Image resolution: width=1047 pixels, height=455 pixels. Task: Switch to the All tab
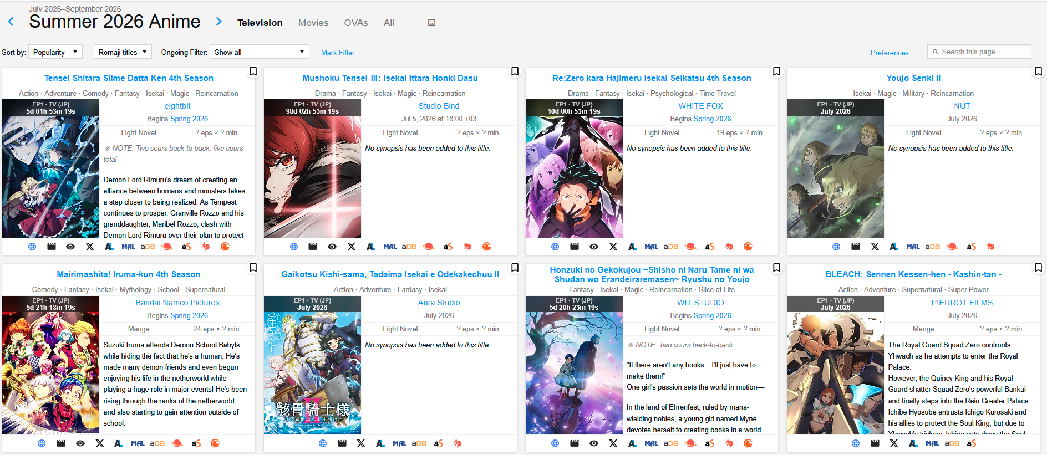coord(389,23)
